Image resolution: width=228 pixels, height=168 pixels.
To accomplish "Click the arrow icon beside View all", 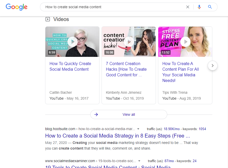I will point(96,114).
